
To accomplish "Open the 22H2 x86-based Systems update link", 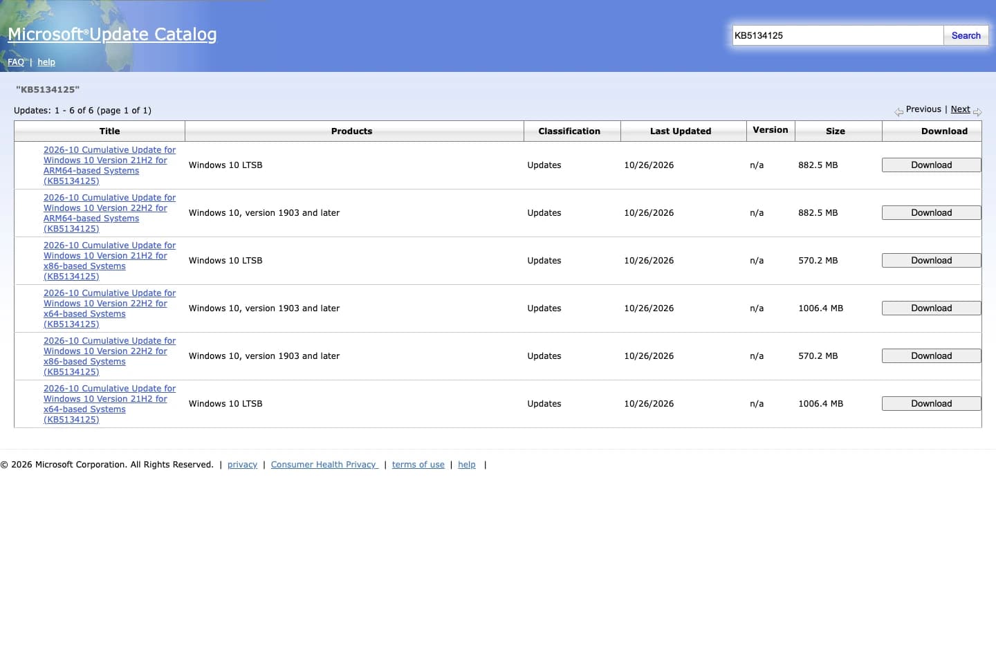I will (109, 356).
